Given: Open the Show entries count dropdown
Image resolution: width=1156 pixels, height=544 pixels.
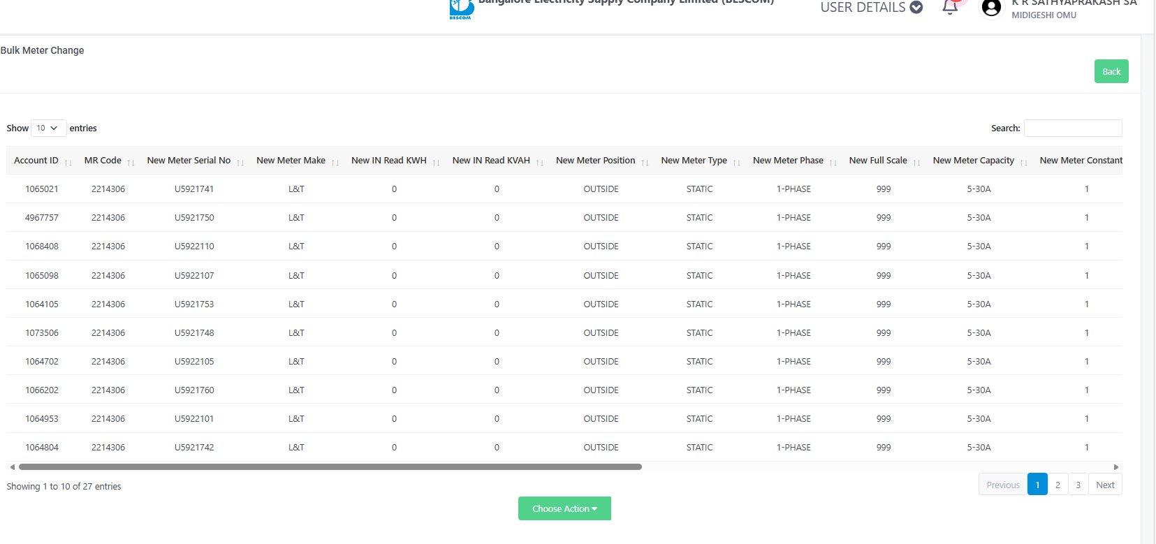Looking at the screenshot, I should click(48, 128).
